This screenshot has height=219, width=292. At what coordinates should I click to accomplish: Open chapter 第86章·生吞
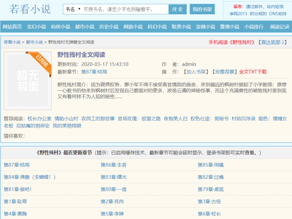point(113,165)
